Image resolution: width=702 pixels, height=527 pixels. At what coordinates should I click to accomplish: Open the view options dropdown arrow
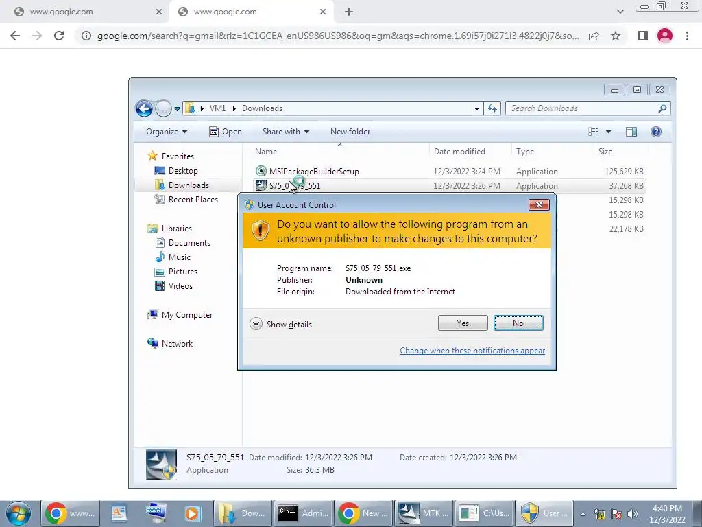[609, 132]
